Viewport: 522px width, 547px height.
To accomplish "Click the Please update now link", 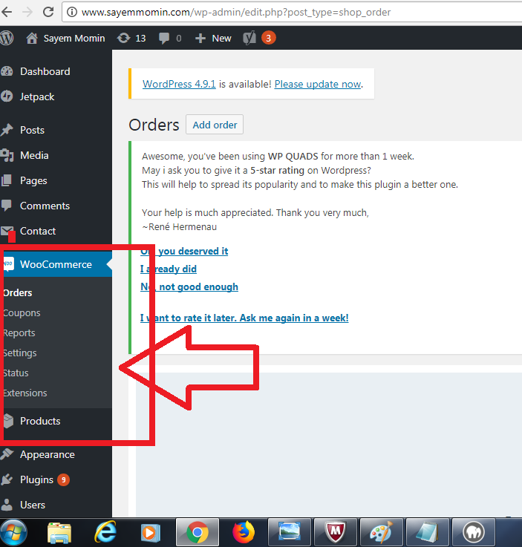I will coord(318,84).
